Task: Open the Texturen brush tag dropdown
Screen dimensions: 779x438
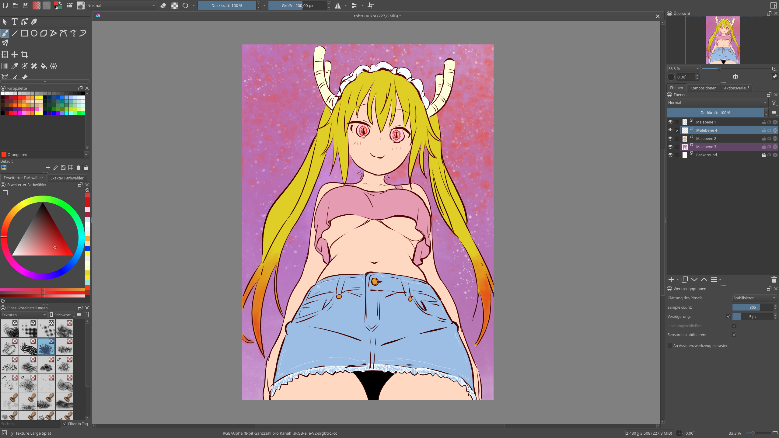Action: coord(24,315)
